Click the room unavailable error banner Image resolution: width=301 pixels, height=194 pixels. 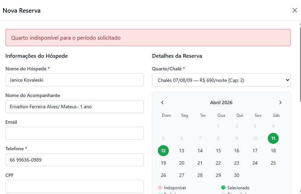click(148, 38)
